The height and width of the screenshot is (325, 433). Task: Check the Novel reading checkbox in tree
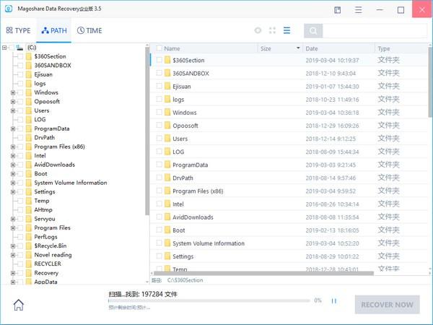click(x=20, y=255)
